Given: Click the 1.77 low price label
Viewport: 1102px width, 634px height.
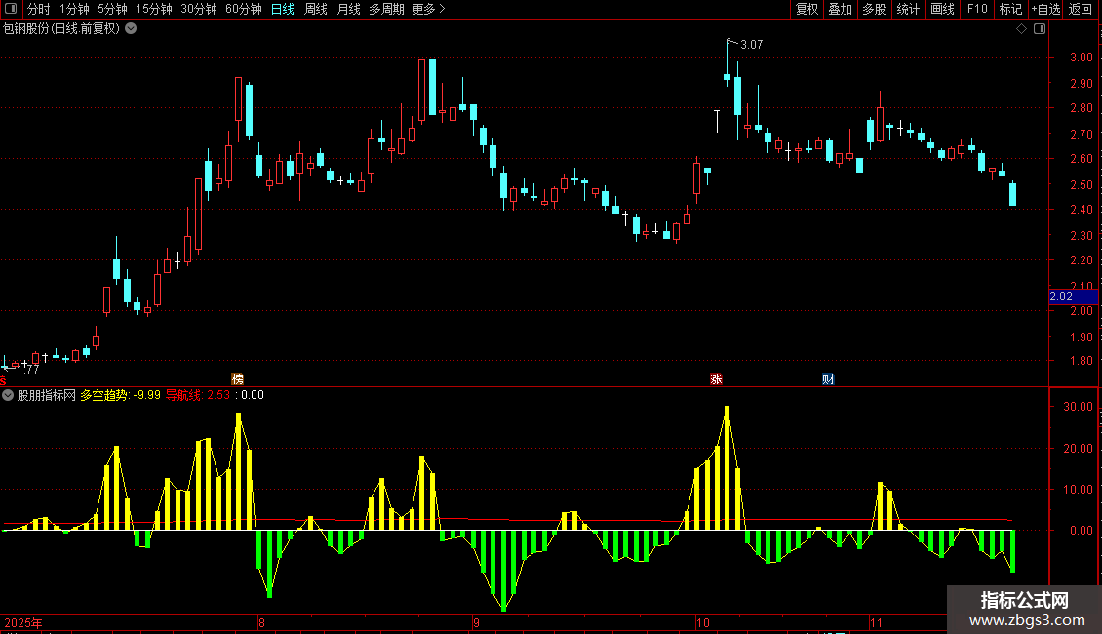Looking at the screenshot, I should tap(28, 369).
